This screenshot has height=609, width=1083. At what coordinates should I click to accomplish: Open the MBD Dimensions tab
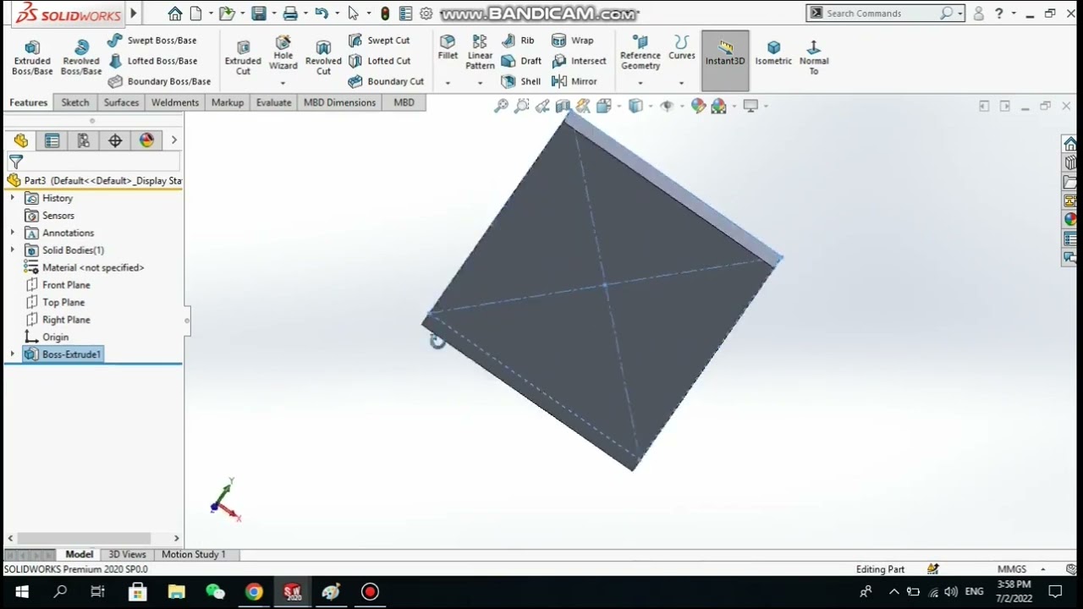[x=339, y=102]
